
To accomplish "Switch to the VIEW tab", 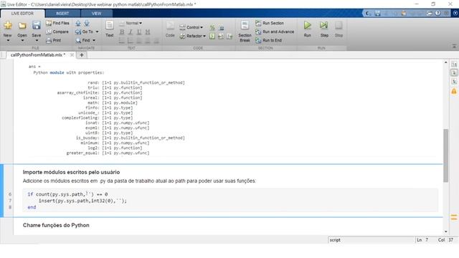I will (x=96, y=14).
